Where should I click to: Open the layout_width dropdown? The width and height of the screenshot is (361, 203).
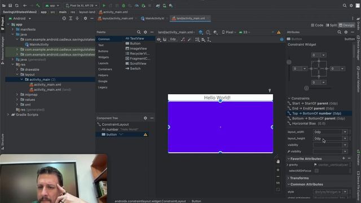[345, 132]
